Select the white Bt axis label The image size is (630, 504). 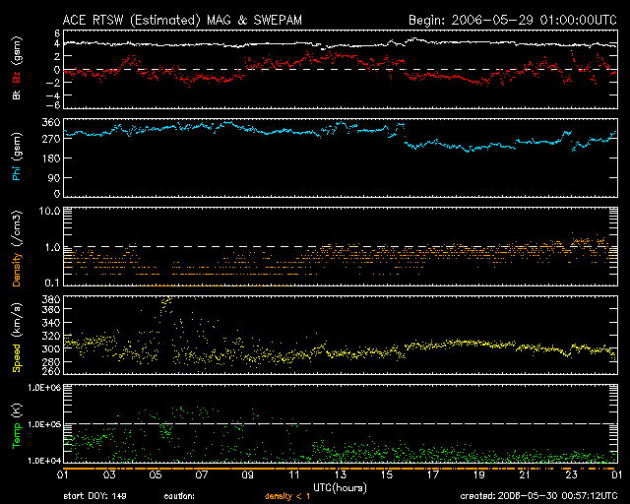point(16,95)
